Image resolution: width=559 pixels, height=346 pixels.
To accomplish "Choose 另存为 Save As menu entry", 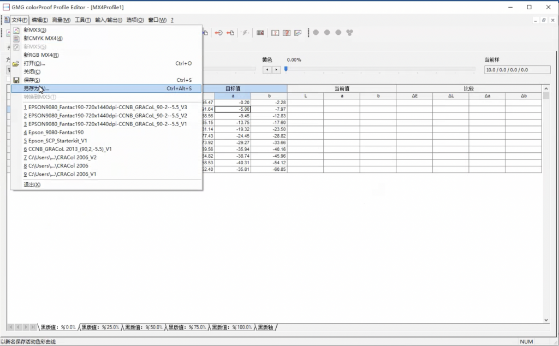I will point(106,88).
